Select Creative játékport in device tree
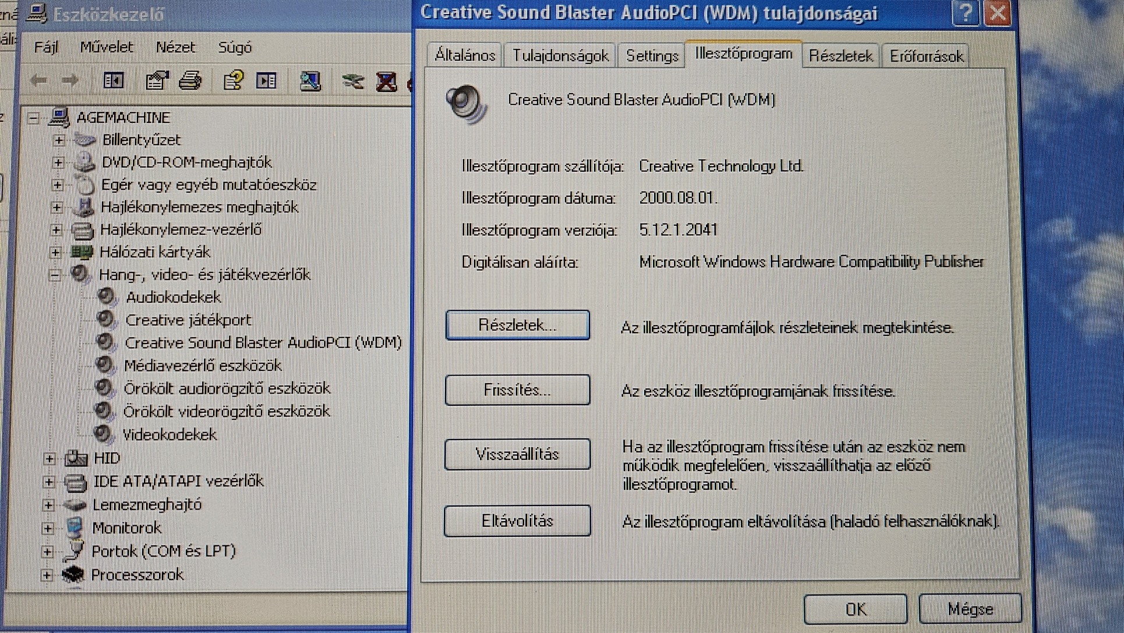This screenshot has width=1124, height=633. click(x=188, y=320)
